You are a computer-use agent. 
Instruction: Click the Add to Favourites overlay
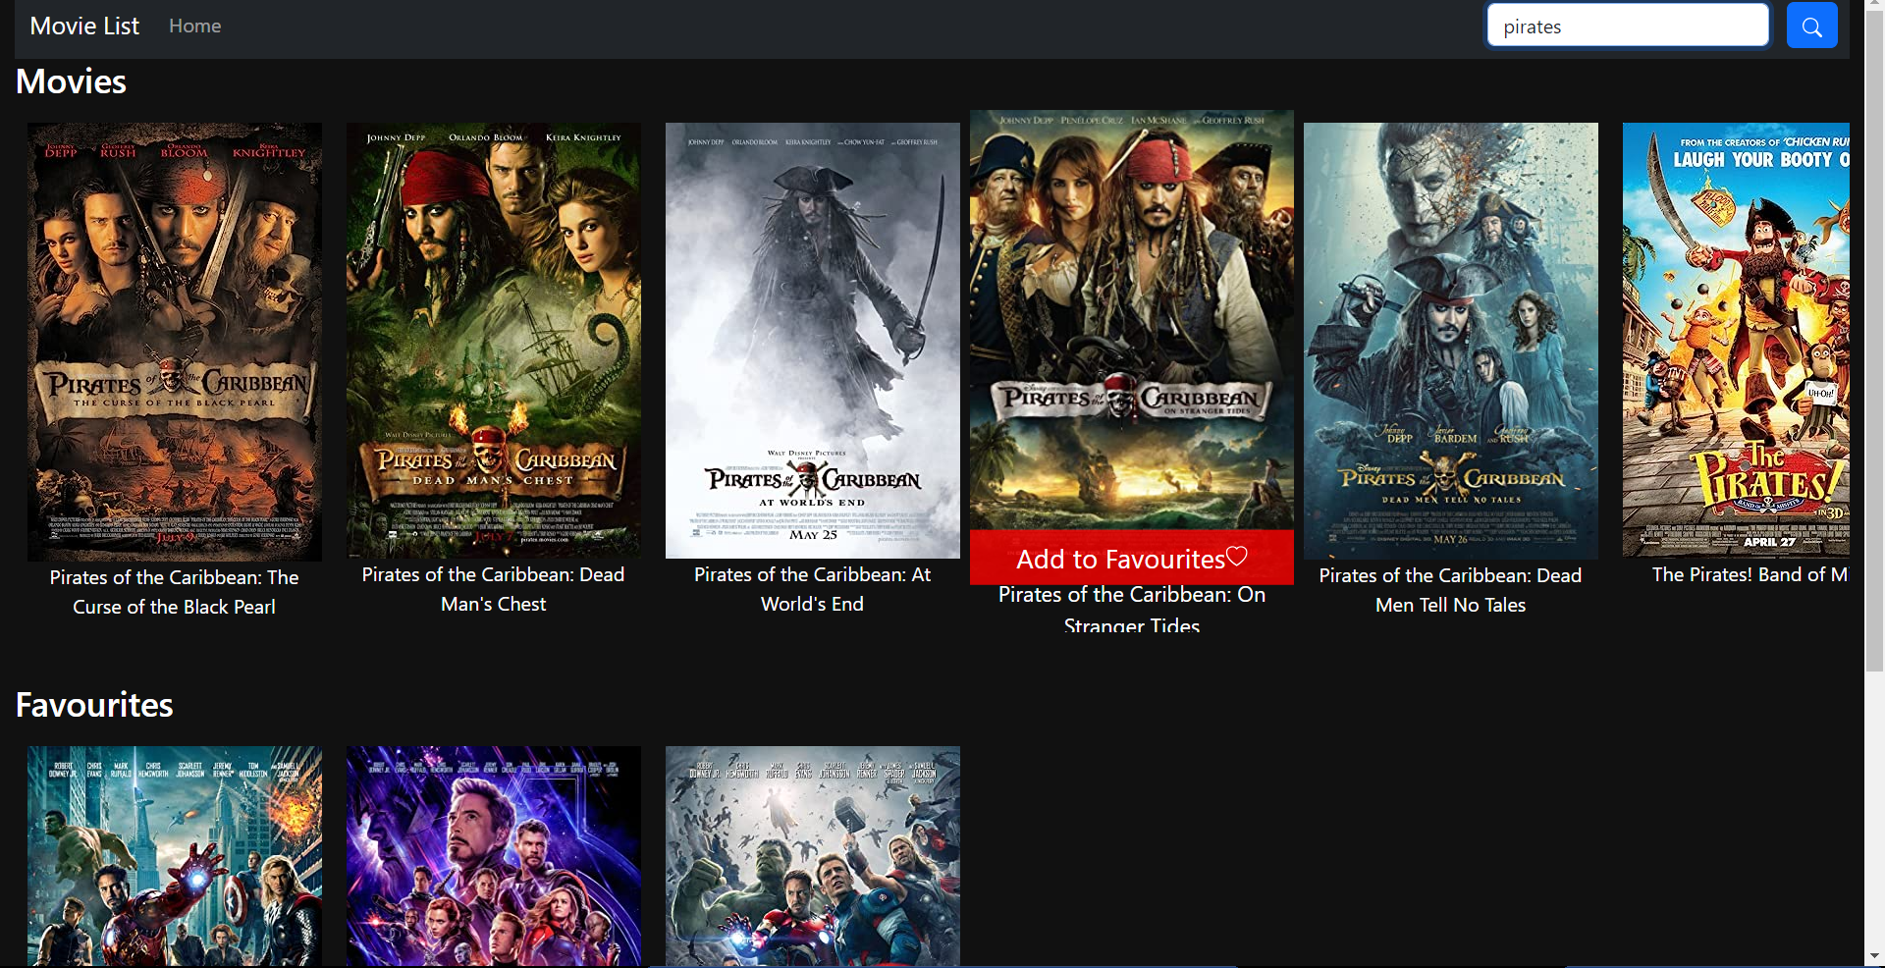tap(1119, 559)
